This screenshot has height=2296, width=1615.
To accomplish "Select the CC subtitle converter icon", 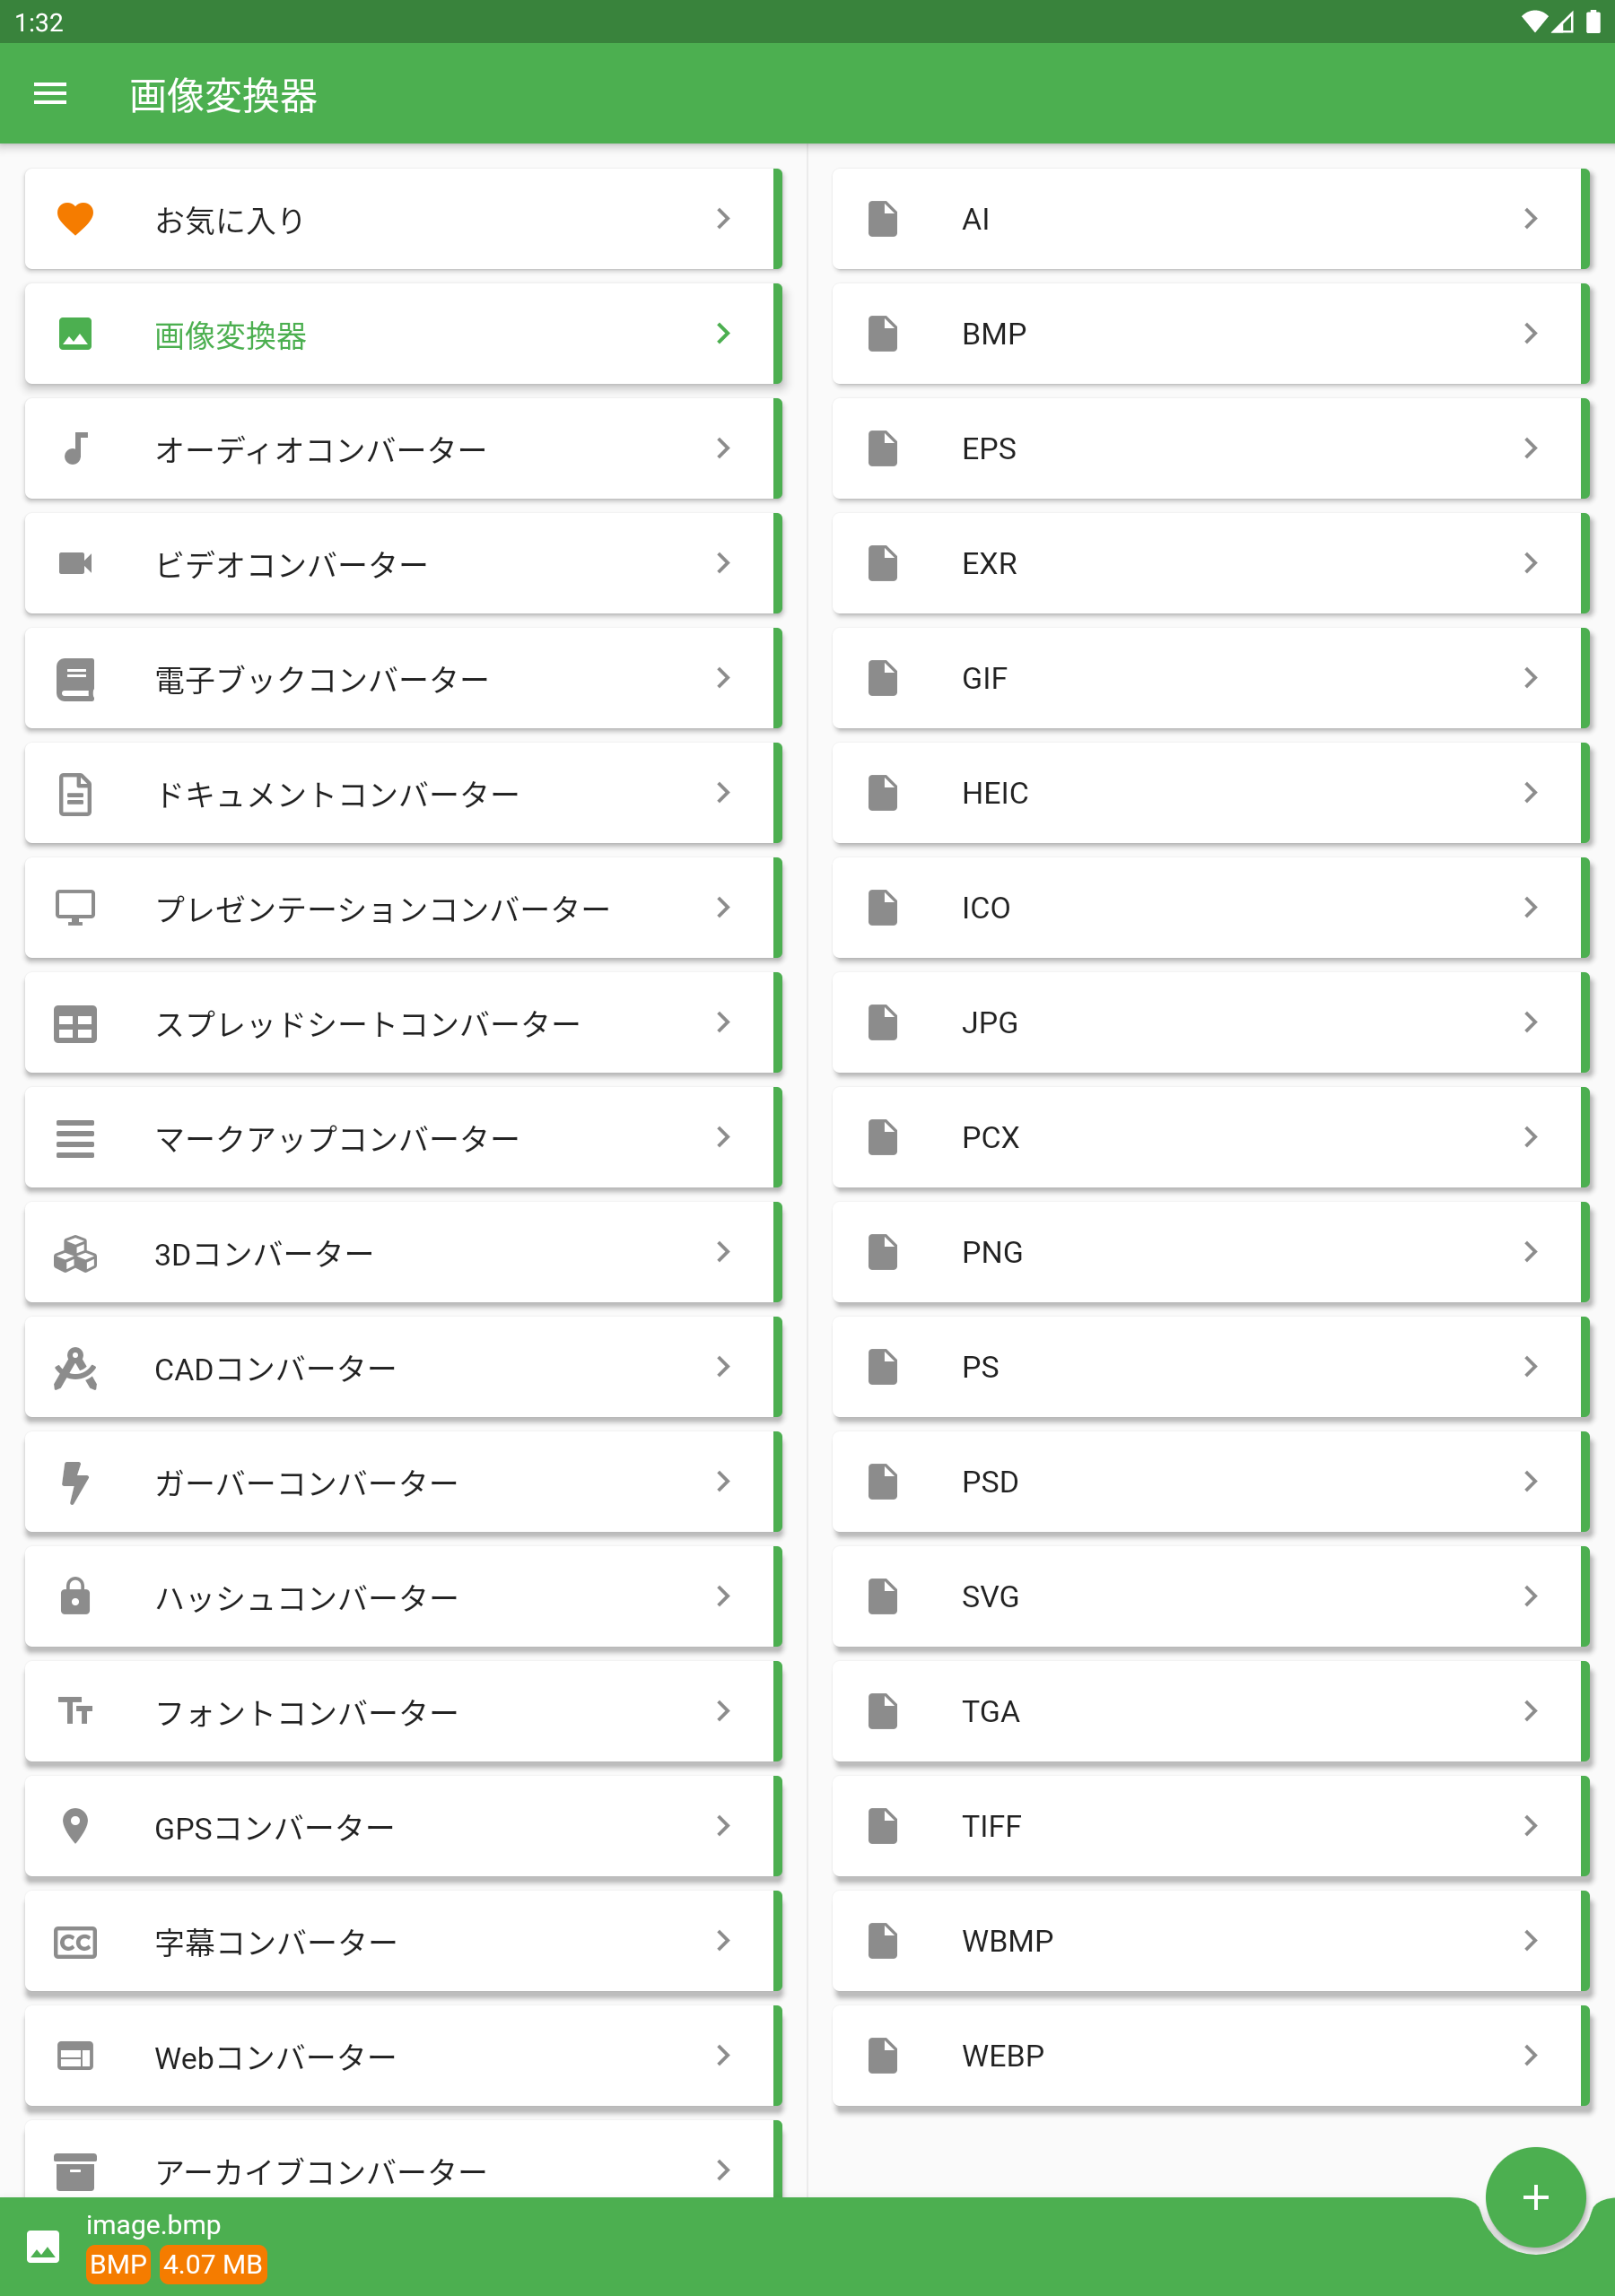I will pos(75,1941).
